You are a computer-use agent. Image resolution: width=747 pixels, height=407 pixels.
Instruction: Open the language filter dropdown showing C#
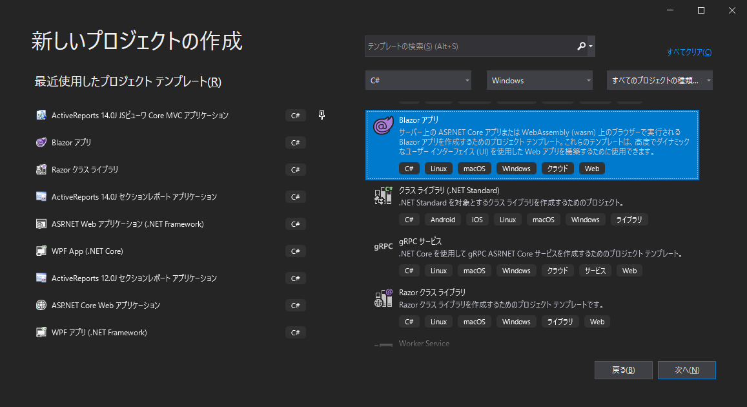pyautogui.click(x=418, y=80)
